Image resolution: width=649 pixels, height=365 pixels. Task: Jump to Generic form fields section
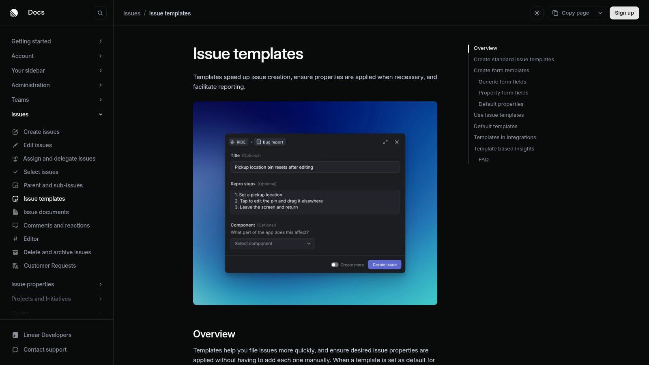point(502,82)
